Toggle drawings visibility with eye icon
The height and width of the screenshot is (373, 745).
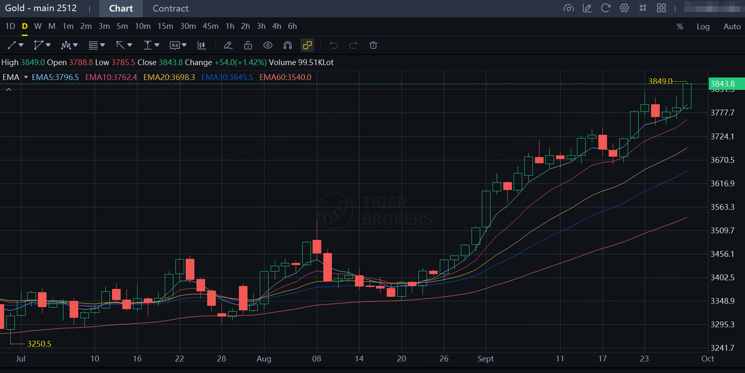point(268,45)
